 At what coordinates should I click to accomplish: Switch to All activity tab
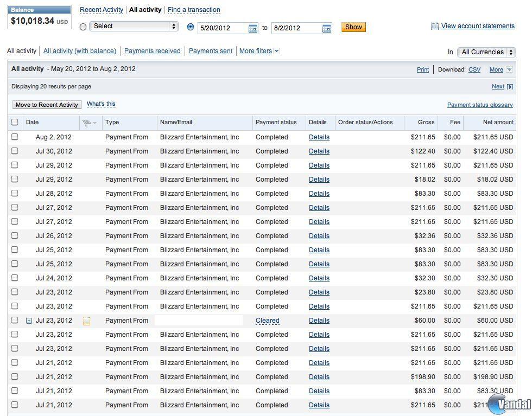[x=145, y=10]
